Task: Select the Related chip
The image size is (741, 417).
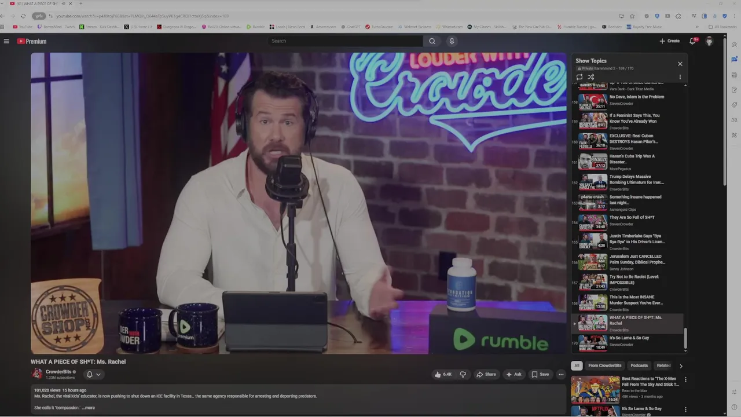Action: pos(663,365)
